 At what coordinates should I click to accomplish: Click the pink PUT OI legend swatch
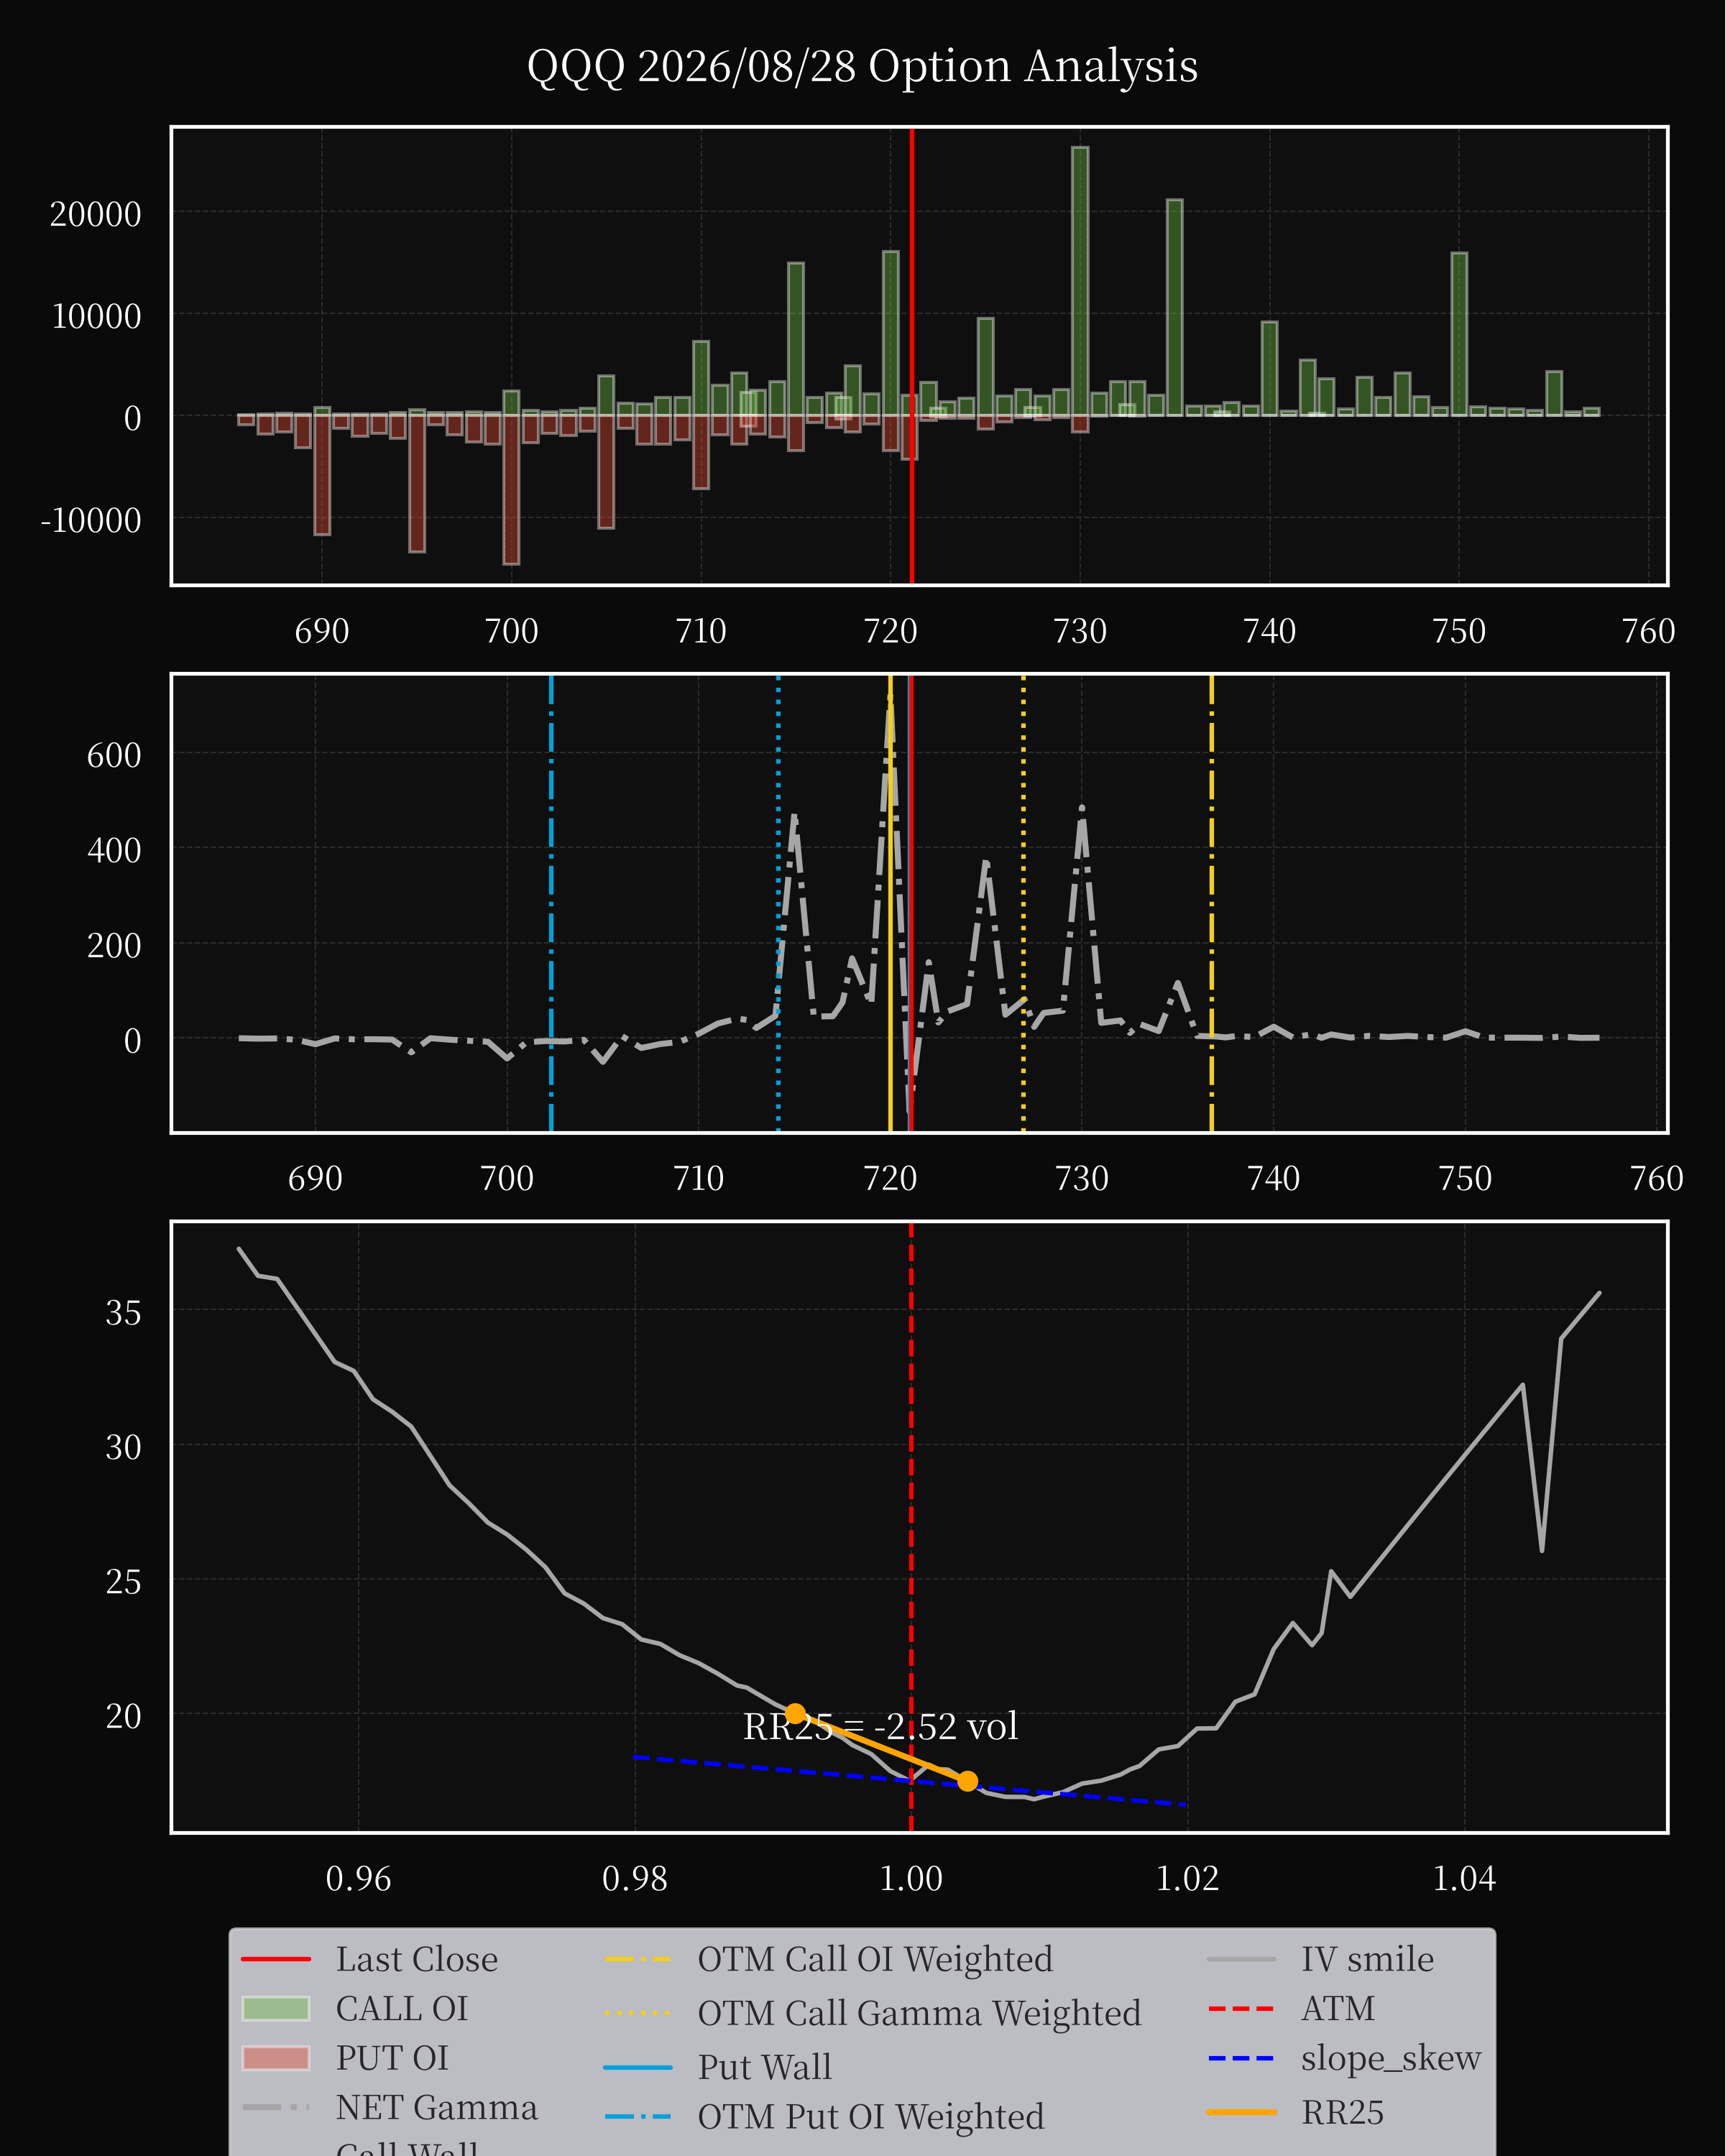pyautogui.click(x=276, y=2058)
